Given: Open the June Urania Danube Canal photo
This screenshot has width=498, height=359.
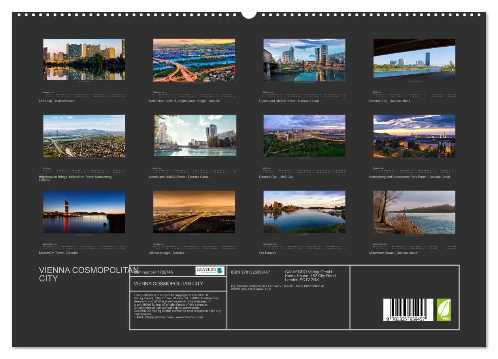Looking at the screenshot, I should (x=195, y=135).
